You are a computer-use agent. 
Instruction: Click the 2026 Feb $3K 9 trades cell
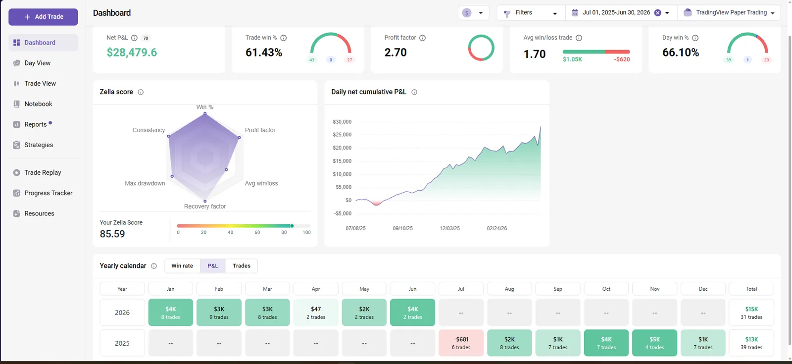click(219, 312)
